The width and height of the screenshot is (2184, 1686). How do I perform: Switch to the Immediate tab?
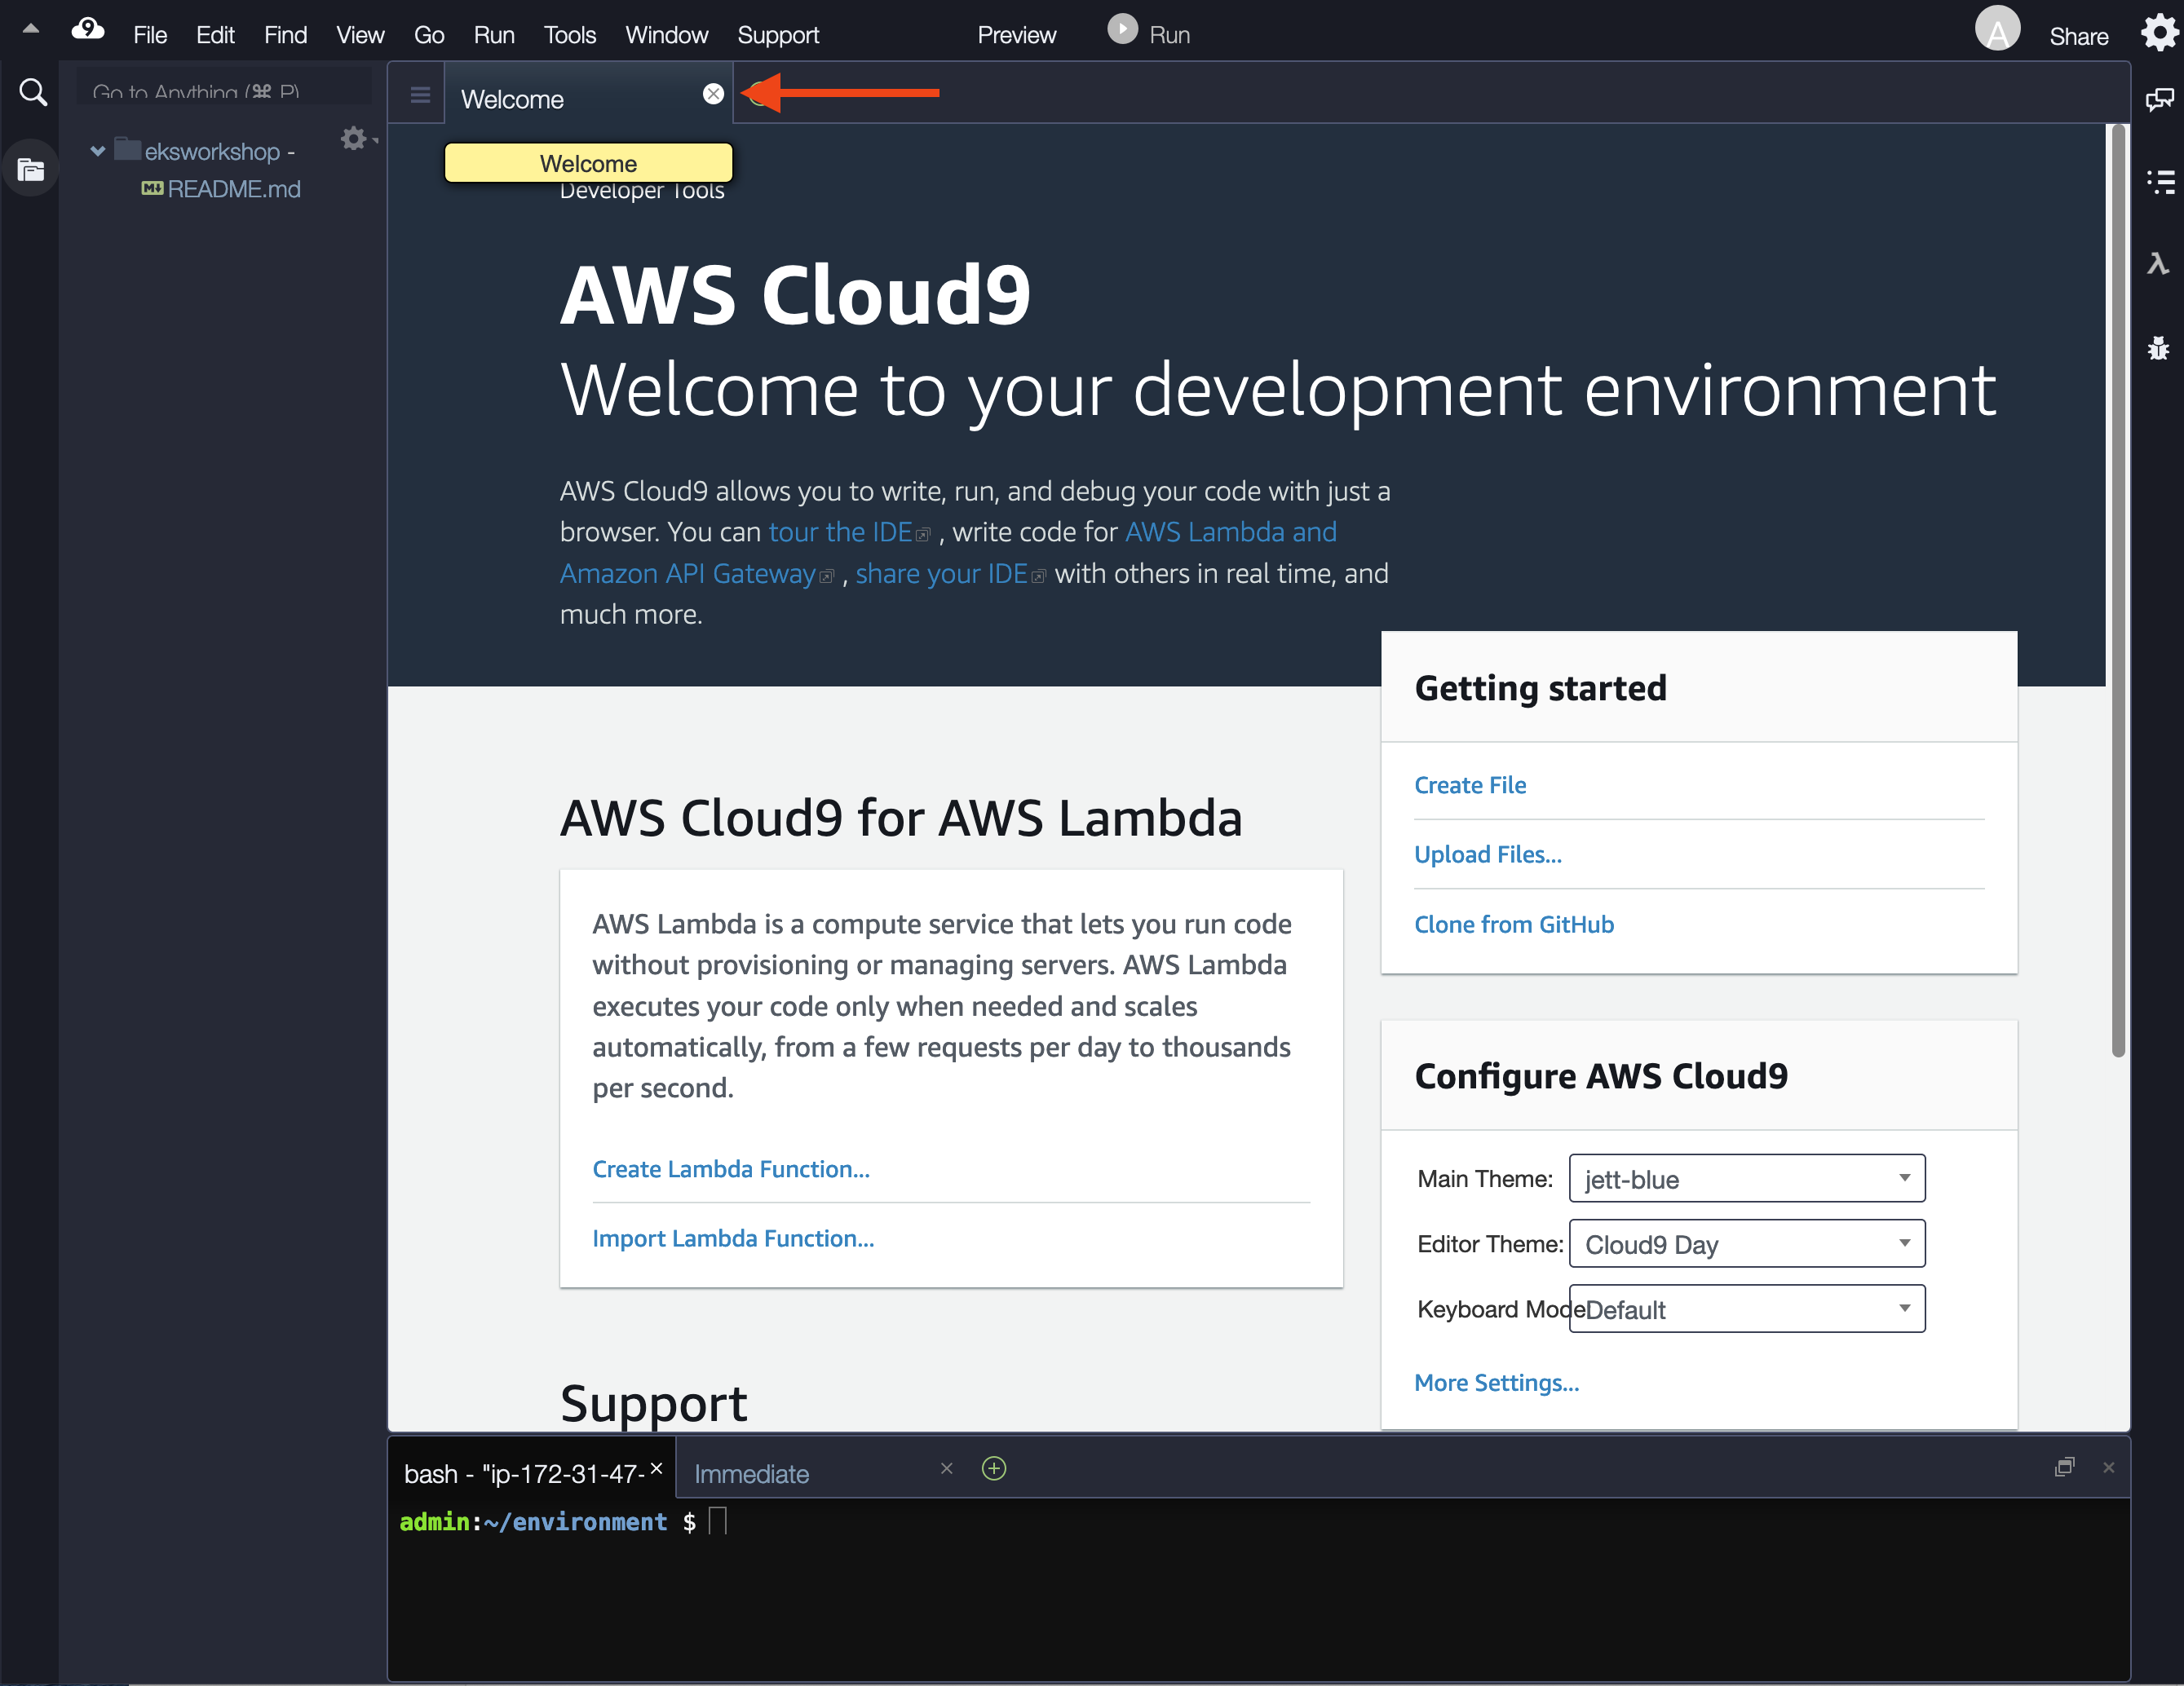pyautogui.click(x=752, y=1474)
